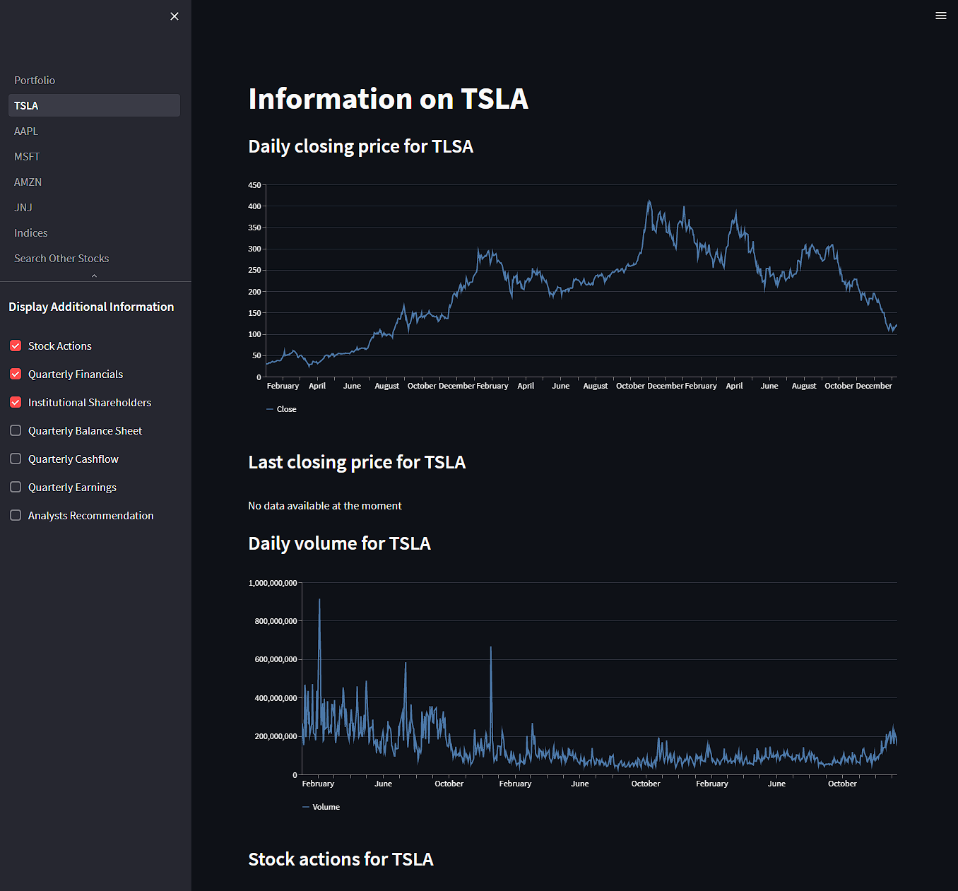Toggle the Close legend on the price chart
Screen dimensions: 958x891
point(281,408)
